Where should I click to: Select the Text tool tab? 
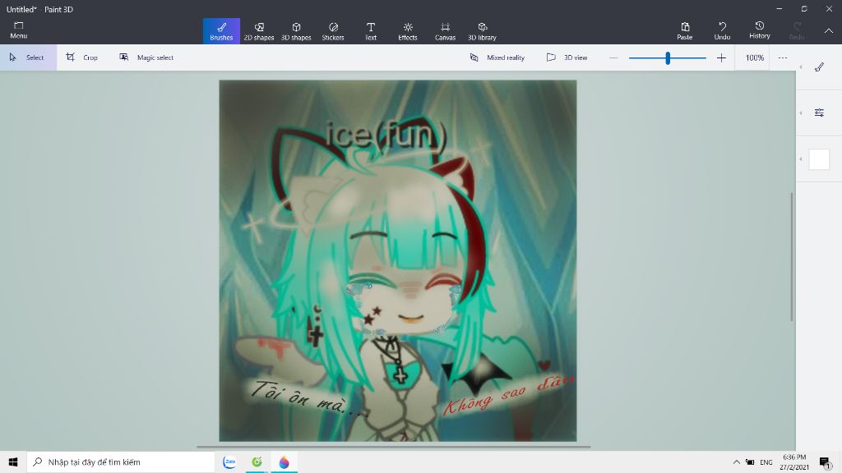click(x=371, y=31)
